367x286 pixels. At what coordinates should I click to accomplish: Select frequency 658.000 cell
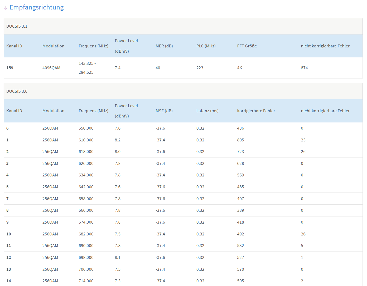(x=86, y=199)
